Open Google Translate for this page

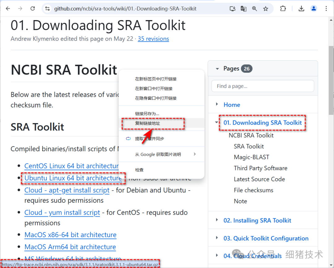coord(243,9)
